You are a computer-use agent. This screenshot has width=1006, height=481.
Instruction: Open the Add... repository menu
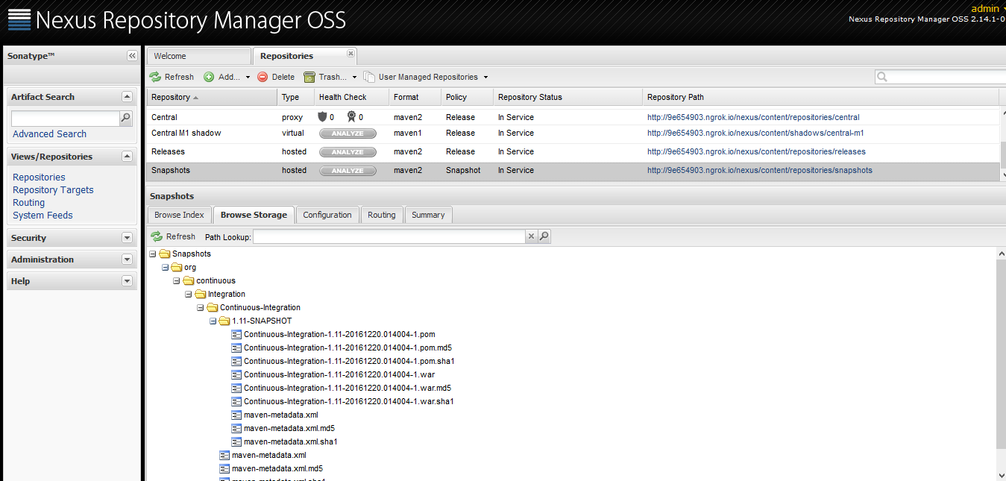point(227,77)
